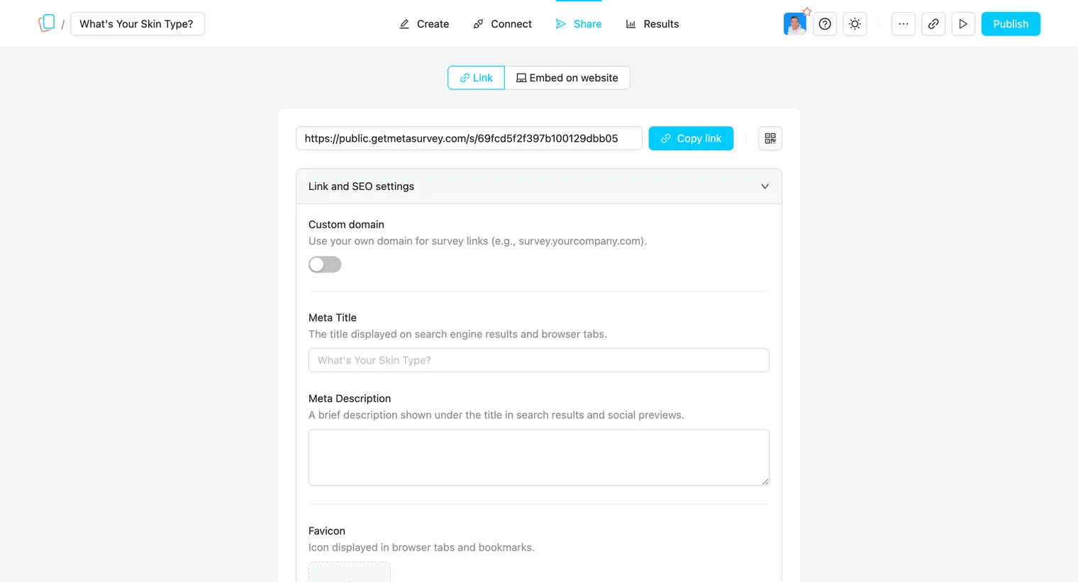This screenshot has height=582, width=1078.
Task: Open the Share tab
Action: (x=579, y=24)
